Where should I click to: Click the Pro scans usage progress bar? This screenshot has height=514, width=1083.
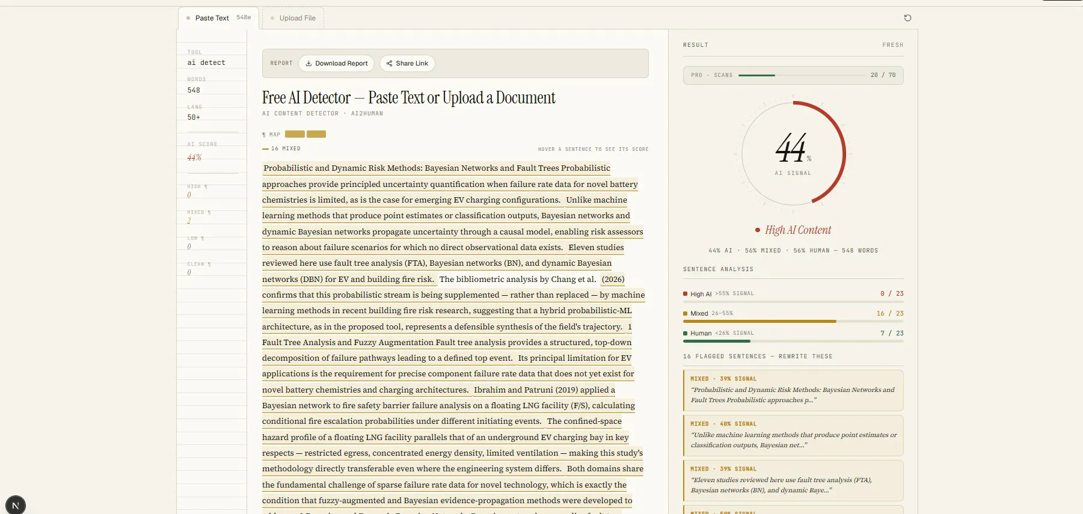[x=802, y=75]
